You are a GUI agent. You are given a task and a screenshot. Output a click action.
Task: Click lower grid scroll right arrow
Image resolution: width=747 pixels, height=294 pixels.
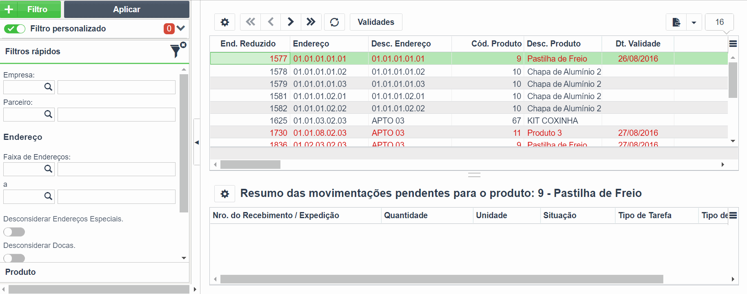733,279
